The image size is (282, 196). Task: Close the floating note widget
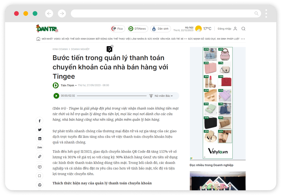[112, 46]
